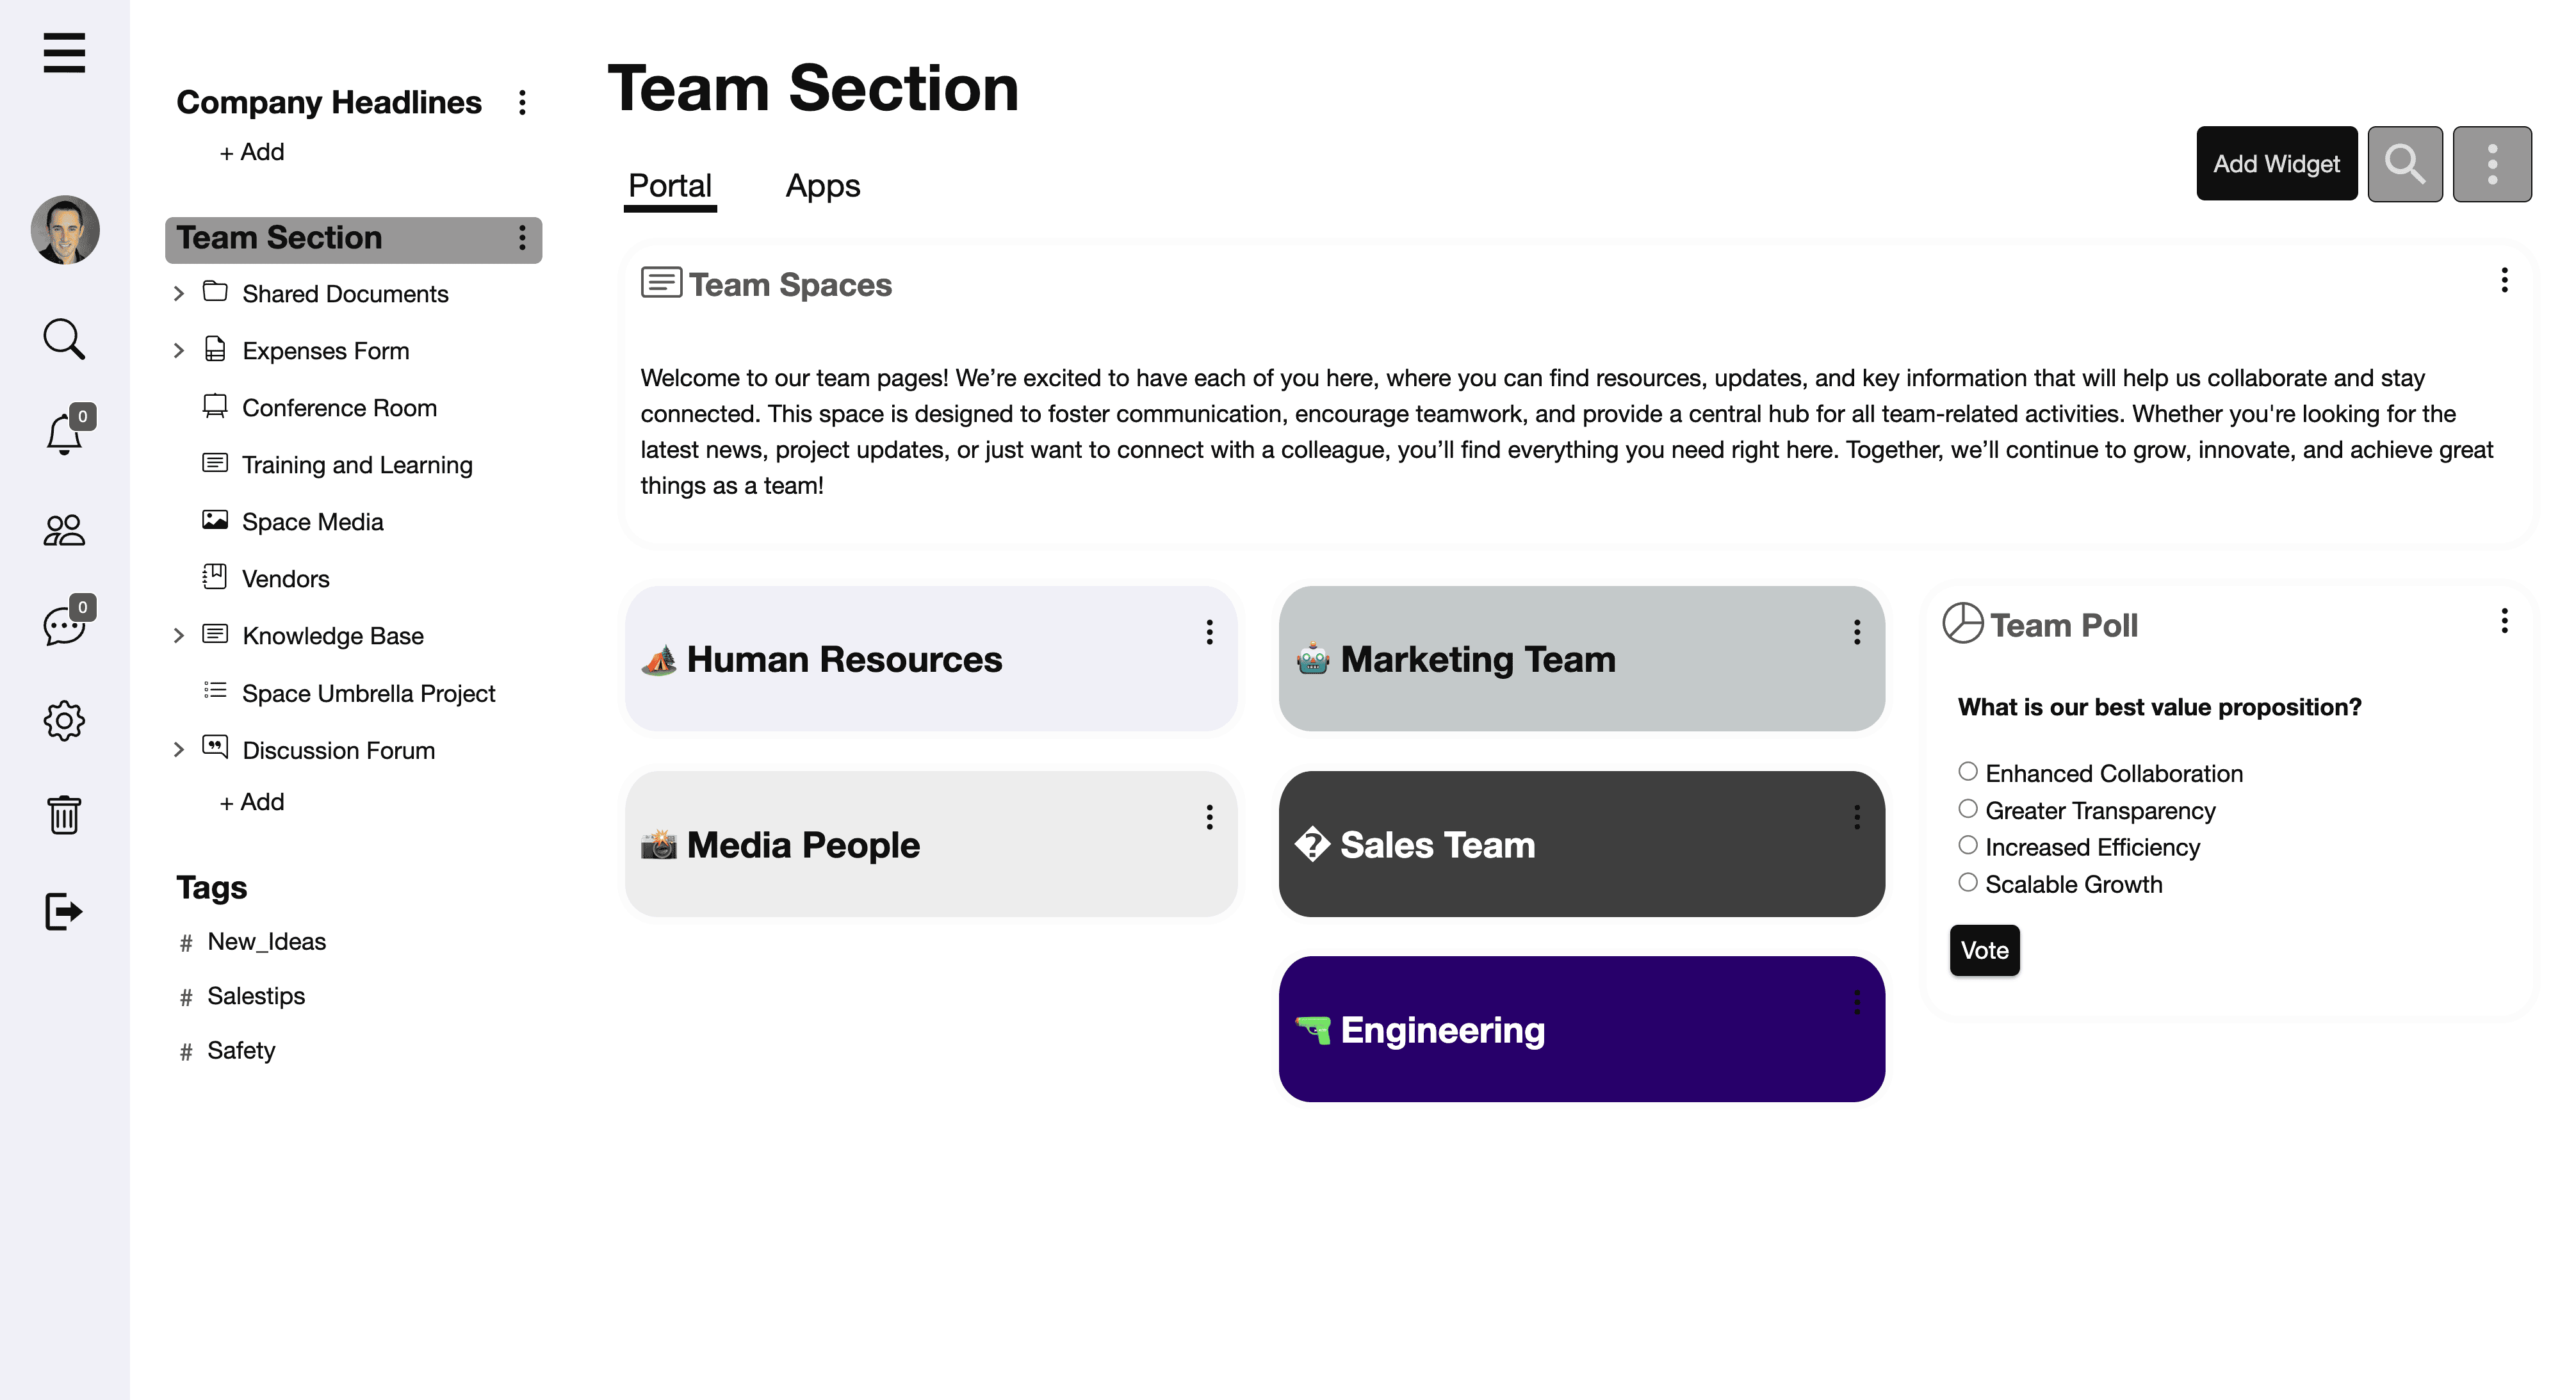Check notifications via the bell icon
Screen dimensions: 2576x1400
point(63,434)
